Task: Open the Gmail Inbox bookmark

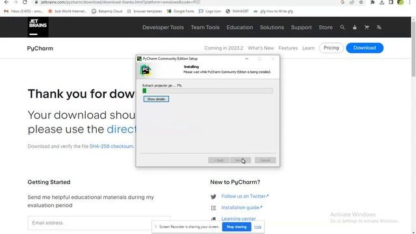Action: [x=23, y=11]
